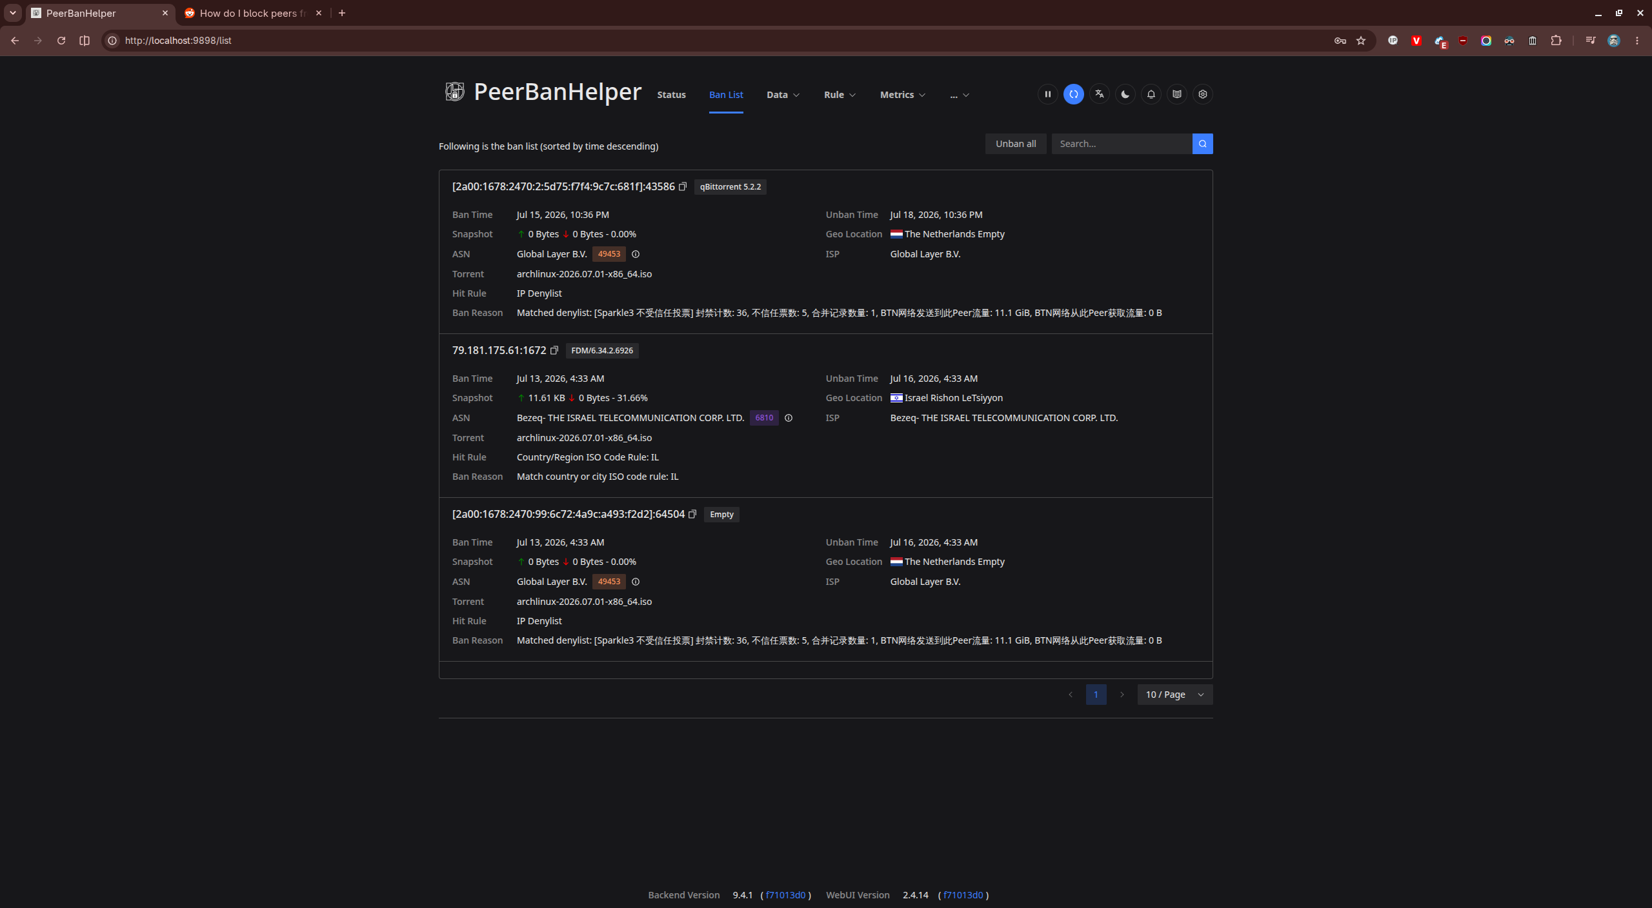The height and width of the screenshot is (908, 1652).
Task: Bookmark this page with the star
Action: pyautogui.click(x=1361, y=41)
